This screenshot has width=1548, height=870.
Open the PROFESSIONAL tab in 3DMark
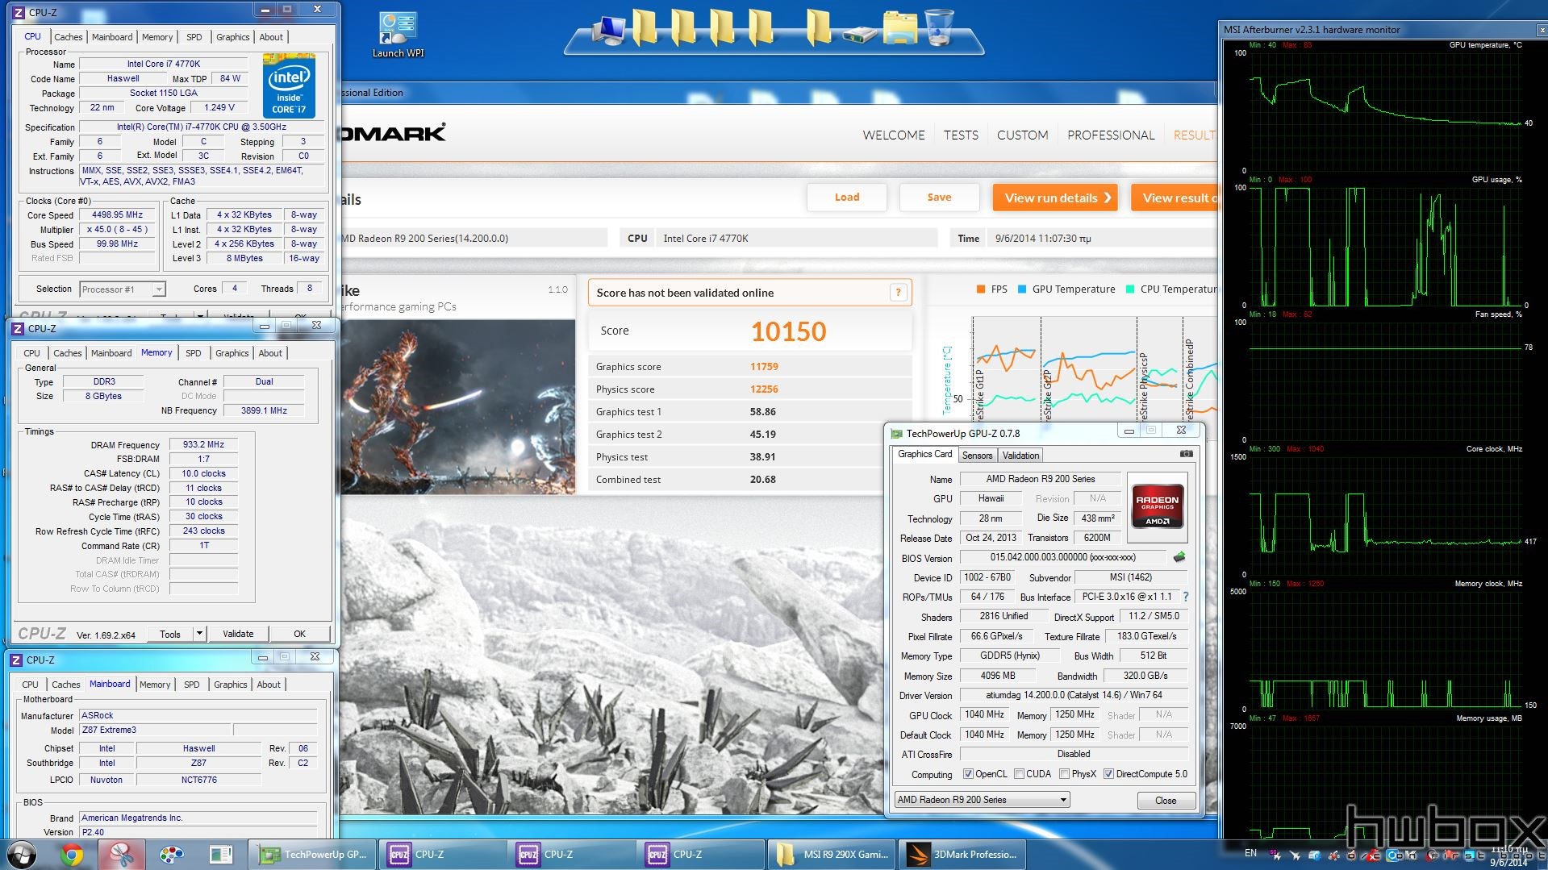[1111, 135]
